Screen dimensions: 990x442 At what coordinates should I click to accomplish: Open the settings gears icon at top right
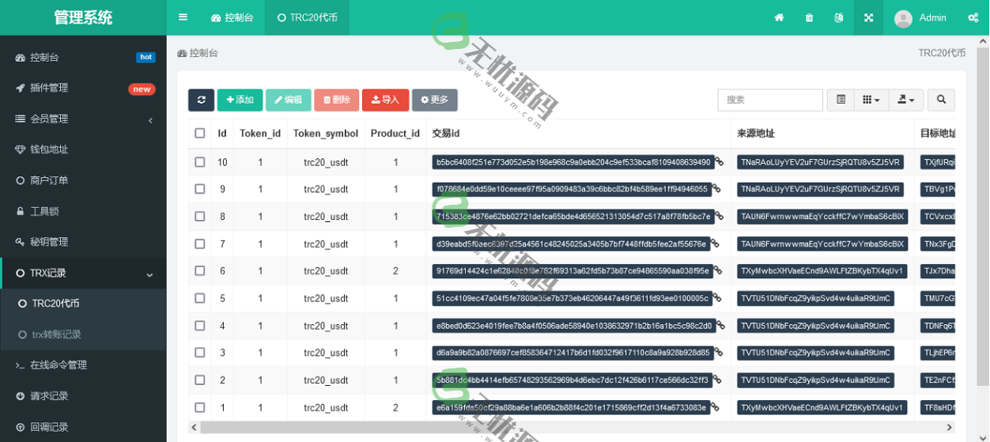coord(973,17)
